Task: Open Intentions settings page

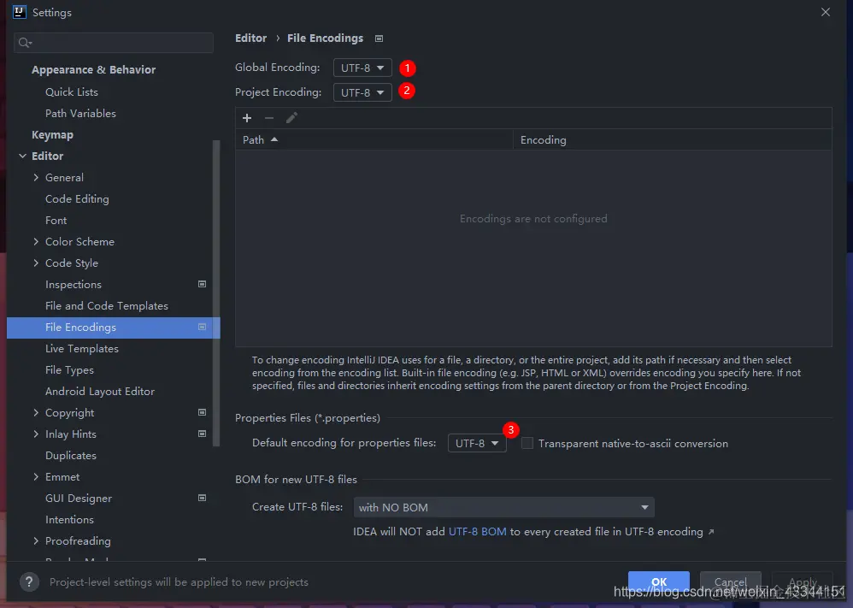Action: [x=69, y=520]
